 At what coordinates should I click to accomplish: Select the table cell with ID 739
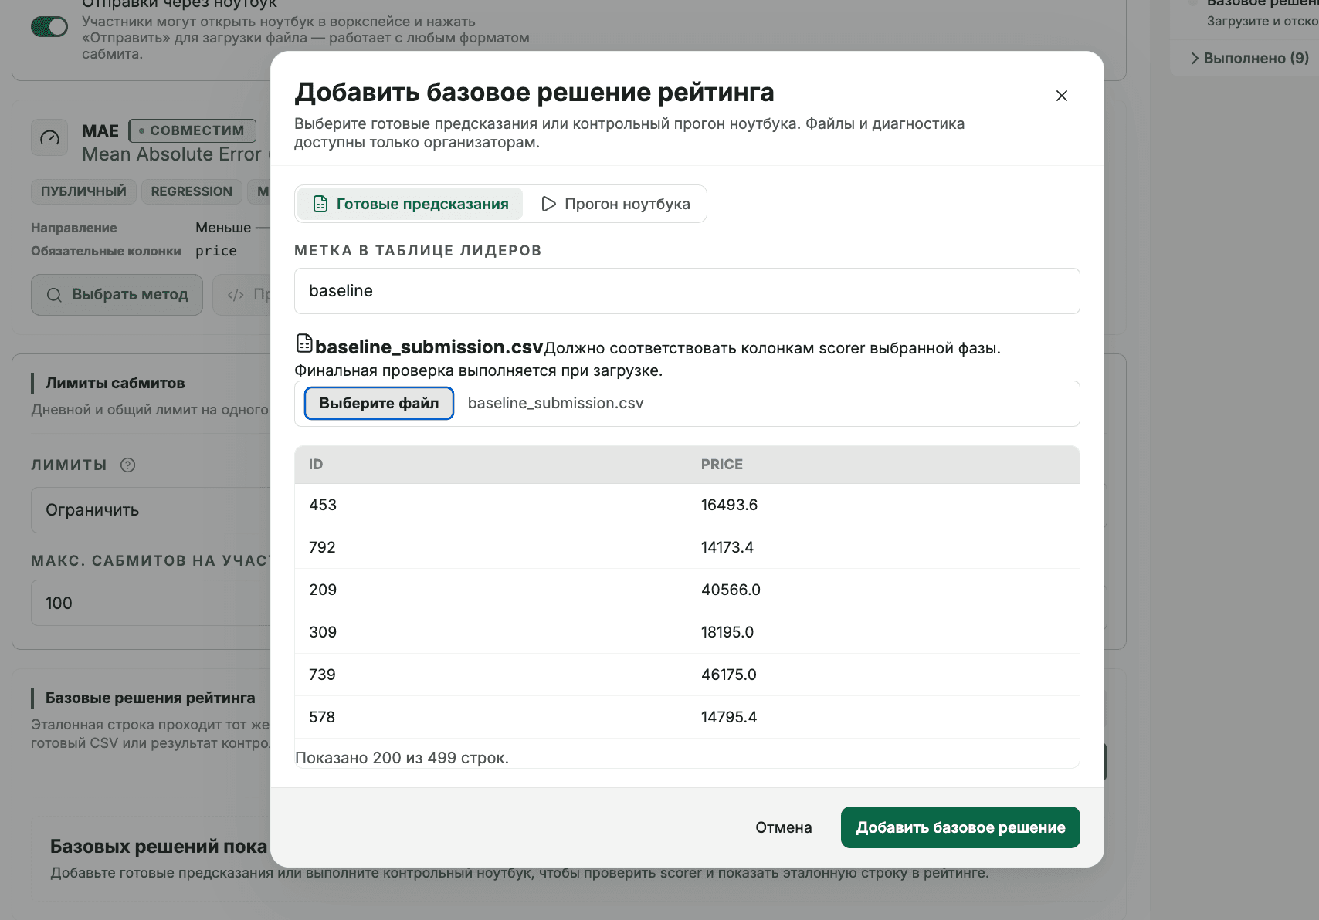(x=323, y=675)
